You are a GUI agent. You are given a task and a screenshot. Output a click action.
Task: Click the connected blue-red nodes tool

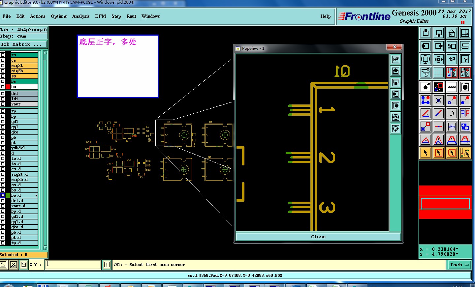[x=426, y=100]
